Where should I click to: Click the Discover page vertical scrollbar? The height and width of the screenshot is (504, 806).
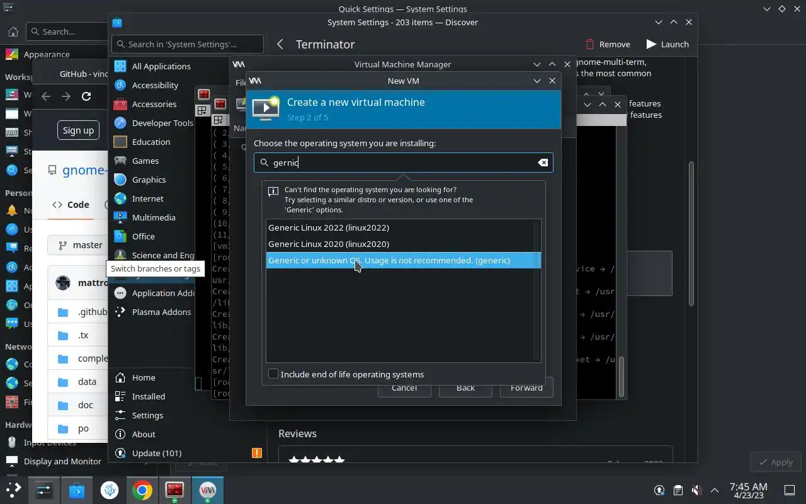[691, 233]
